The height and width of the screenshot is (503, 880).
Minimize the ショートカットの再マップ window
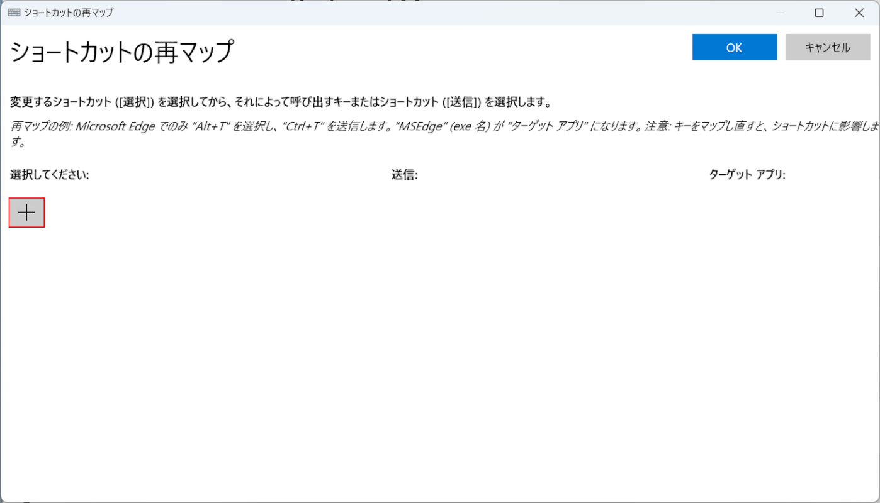coord(780,13)
